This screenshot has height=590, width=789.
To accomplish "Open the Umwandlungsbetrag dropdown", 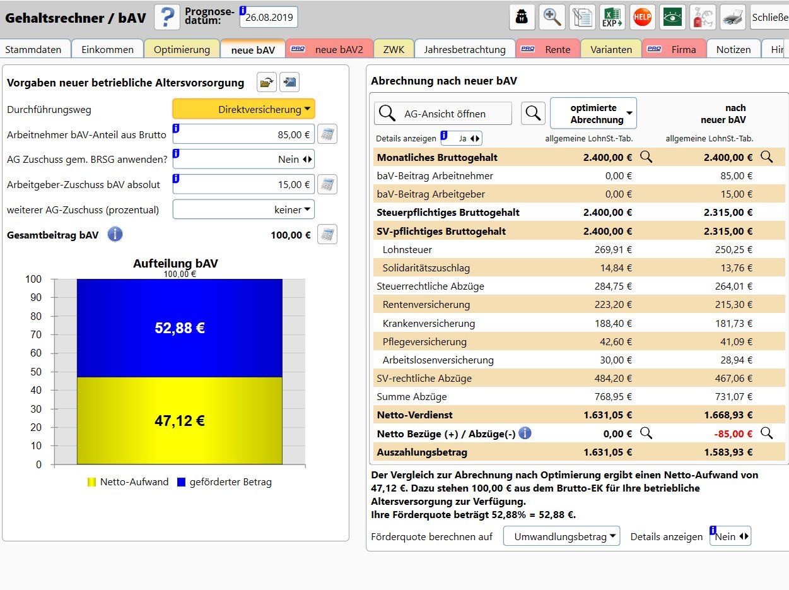I will point(561,536).
